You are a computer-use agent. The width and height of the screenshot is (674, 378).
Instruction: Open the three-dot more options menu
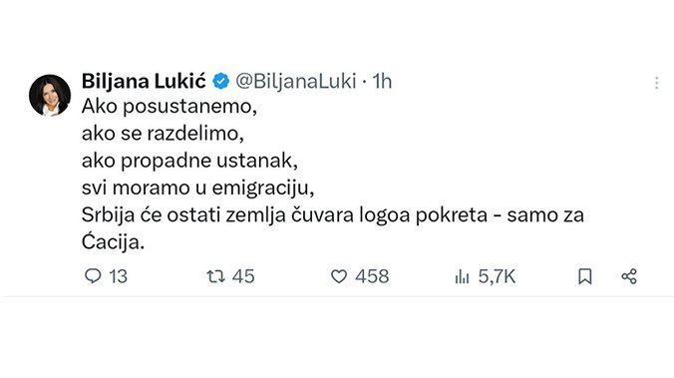pyautogui.click(x=656, y=83)
